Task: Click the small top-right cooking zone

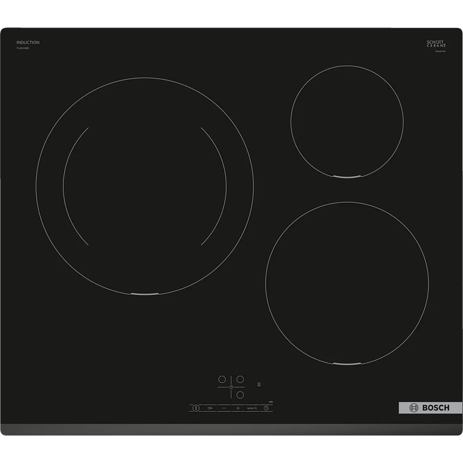Action: (x=347, y=122)
